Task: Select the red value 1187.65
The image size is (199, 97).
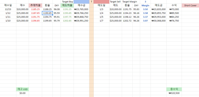Action: [x=35, y=13]
